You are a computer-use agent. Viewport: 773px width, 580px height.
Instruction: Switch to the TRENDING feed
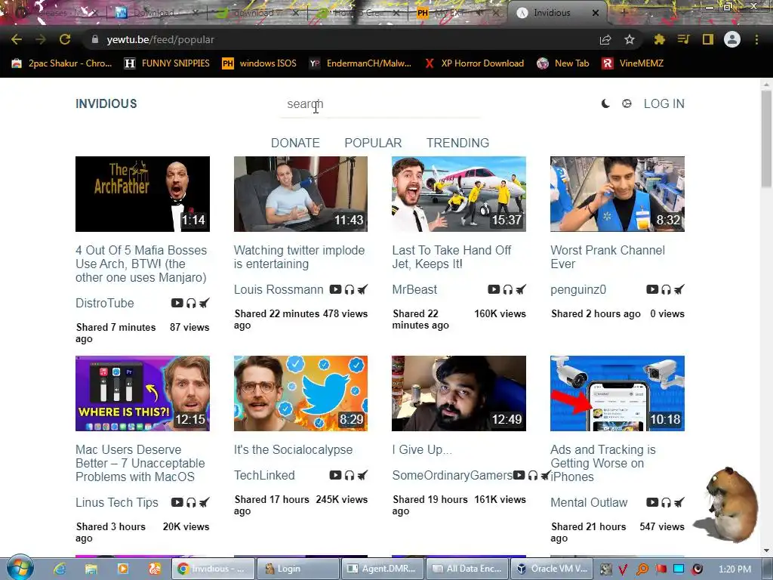(457, 143)
